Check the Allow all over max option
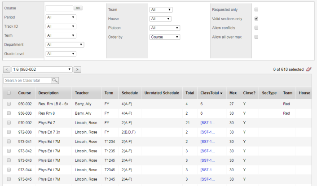 click(256, 37)
